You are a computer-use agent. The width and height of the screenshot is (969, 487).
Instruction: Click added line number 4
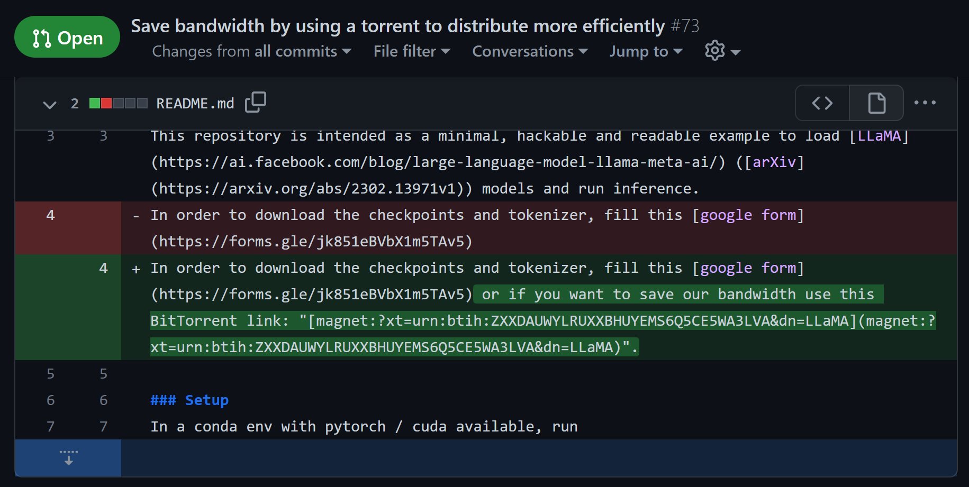[x=103, y=268]
